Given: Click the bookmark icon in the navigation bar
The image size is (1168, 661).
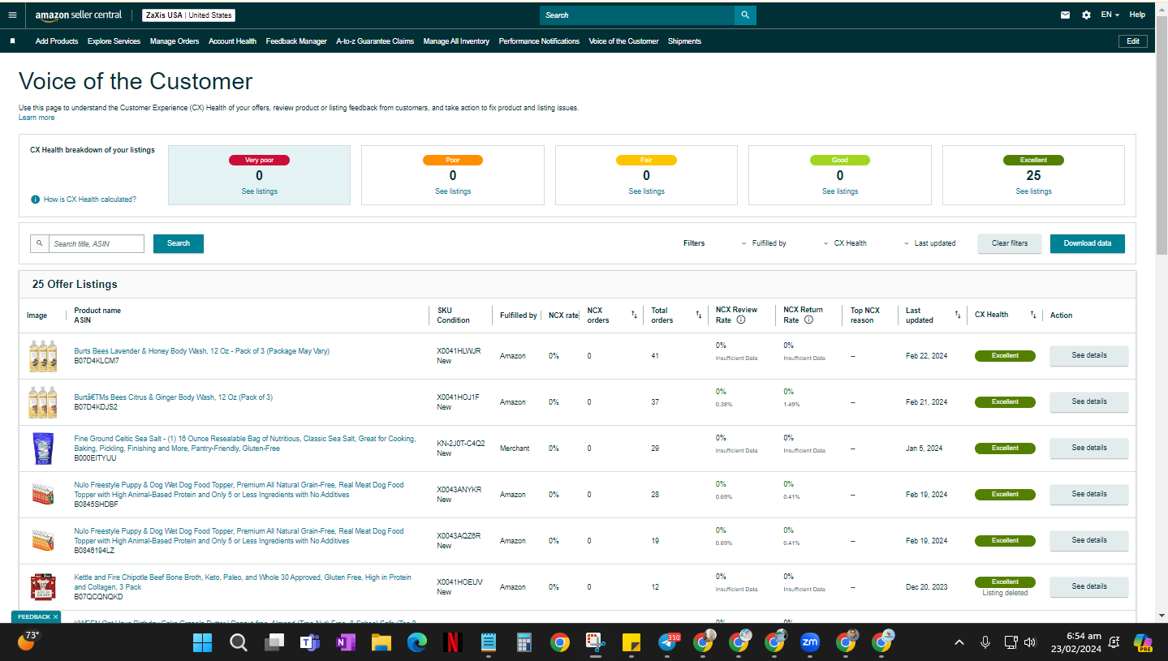Looking at the screenshot, I should [x=12, y=41].
